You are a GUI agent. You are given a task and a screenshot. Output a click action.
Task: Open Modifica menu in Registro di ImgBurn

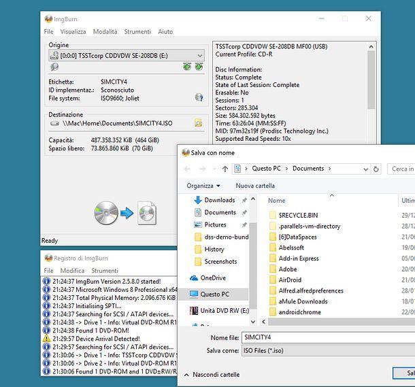pyautogui.click(x=72, y=271)
